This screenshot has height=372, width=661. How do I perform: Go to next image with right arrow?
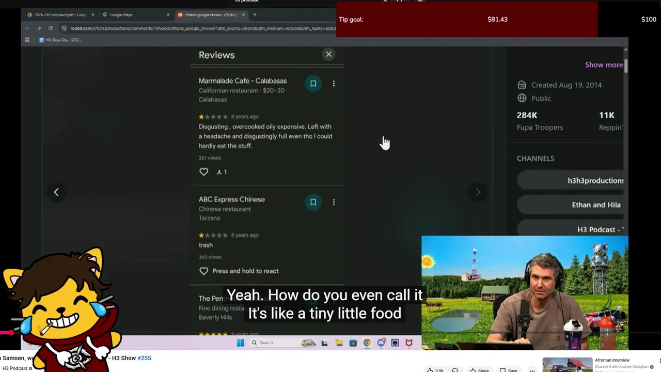pyautogui.click(x=478, y=192)
